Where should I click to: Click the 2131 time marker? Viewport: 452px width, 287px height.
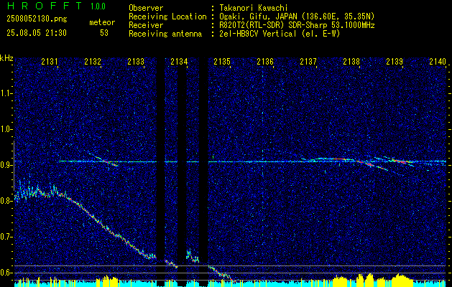[x=50, y=61]
